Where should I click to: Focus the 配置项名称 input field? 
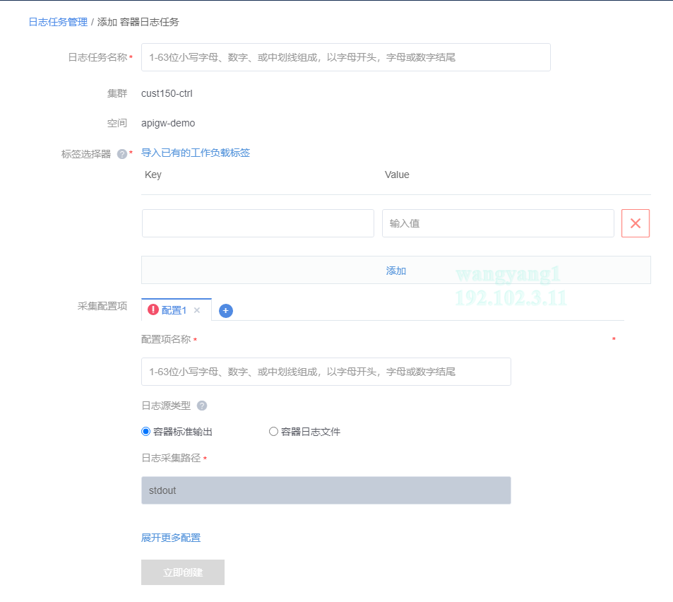[x=326, y=372]
